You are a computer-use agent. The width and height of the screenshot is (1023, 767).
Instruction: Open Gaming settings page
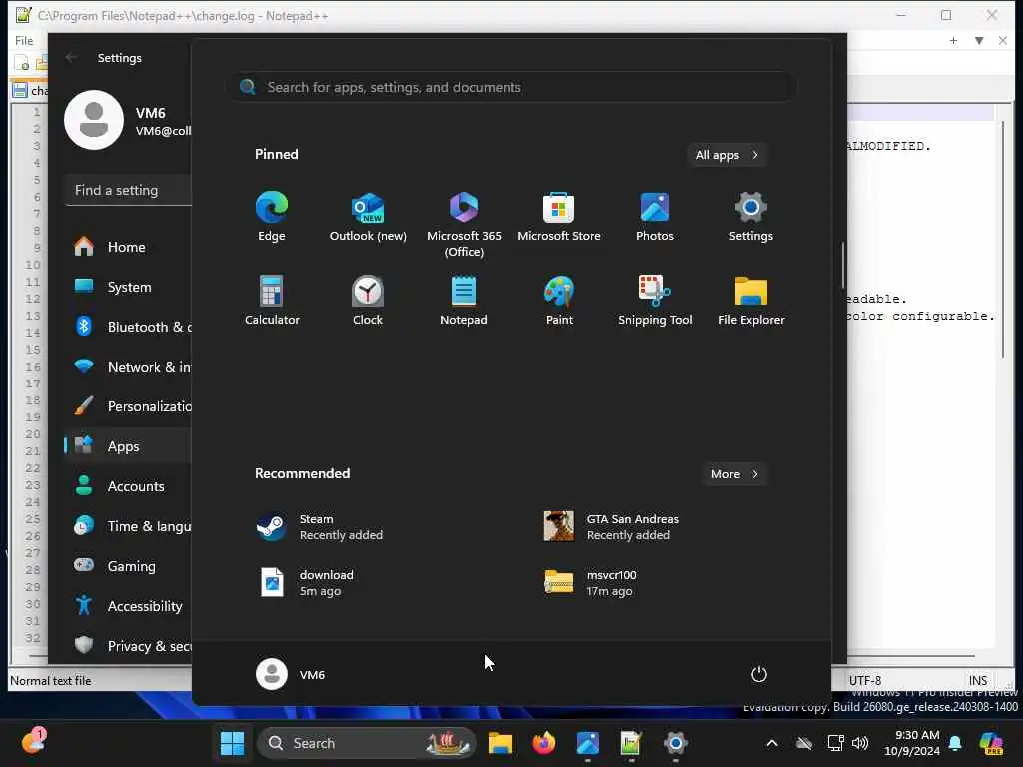128,567
